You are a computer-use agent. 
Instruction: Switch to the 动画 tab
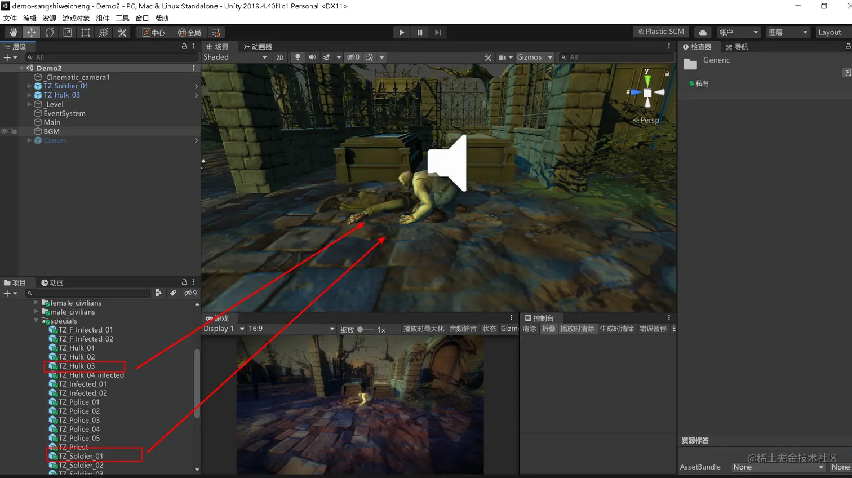(52, 282)
